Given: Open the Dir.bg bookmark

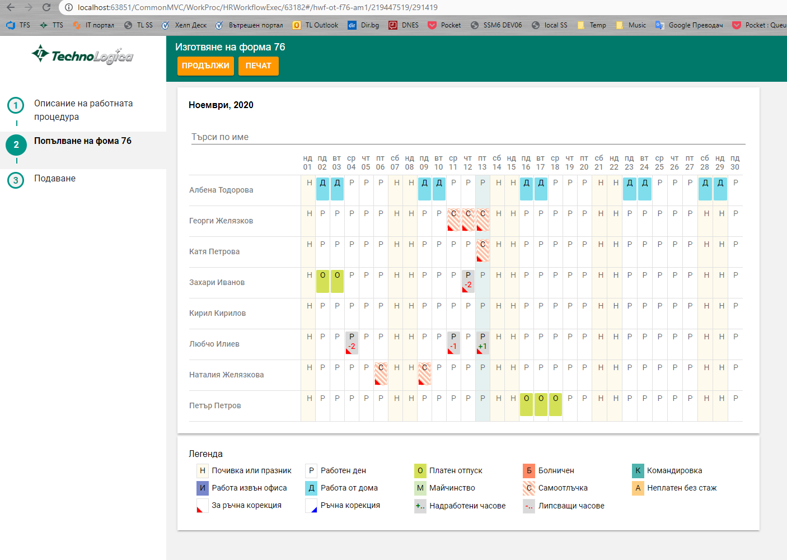Looking at the screenshot, I should point(363,25).
